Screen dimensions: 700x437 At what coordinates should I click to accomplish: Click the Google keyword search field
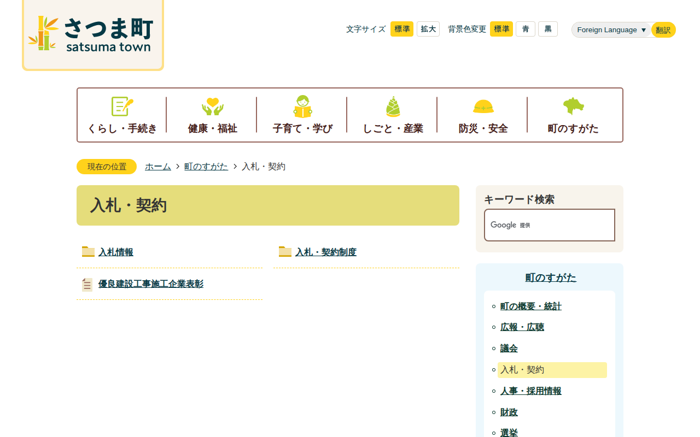(x=550, y=225)
